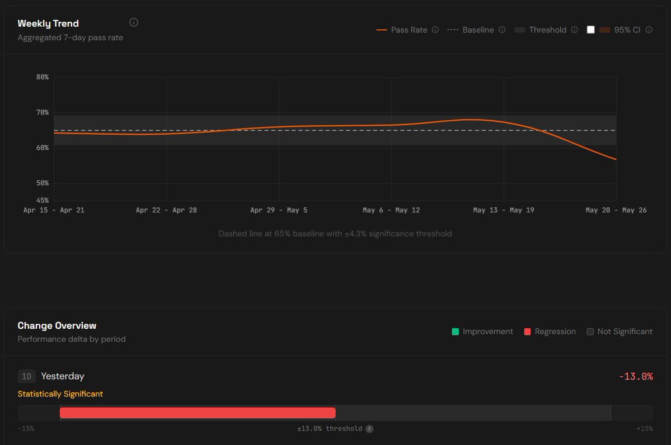Click the 50% y-axis label

pyautogui.click(x=43, y=183)
